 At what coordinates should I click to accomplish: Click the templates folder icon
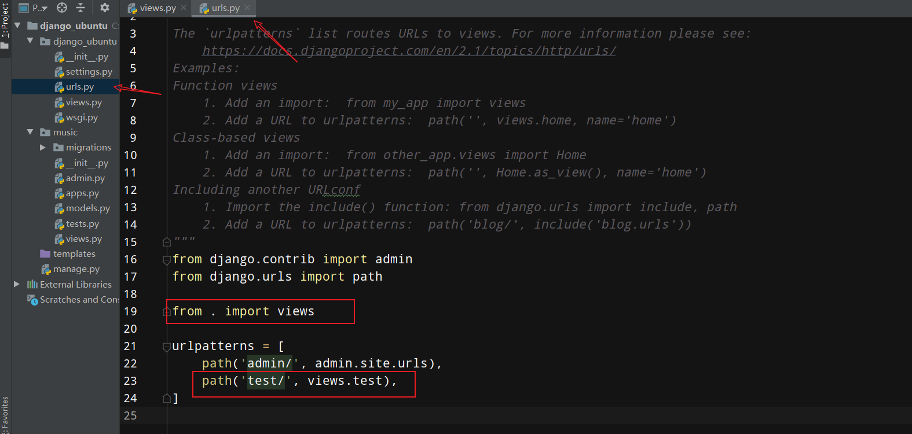45,254
